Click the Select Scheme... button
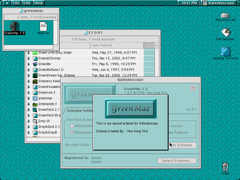The height and width of the screenshot is (180, 240). pos(177,161)
